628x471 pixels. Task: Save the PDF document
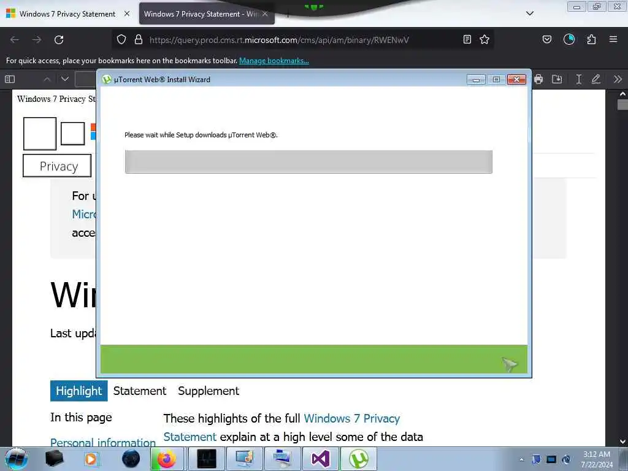click(557, 79)
